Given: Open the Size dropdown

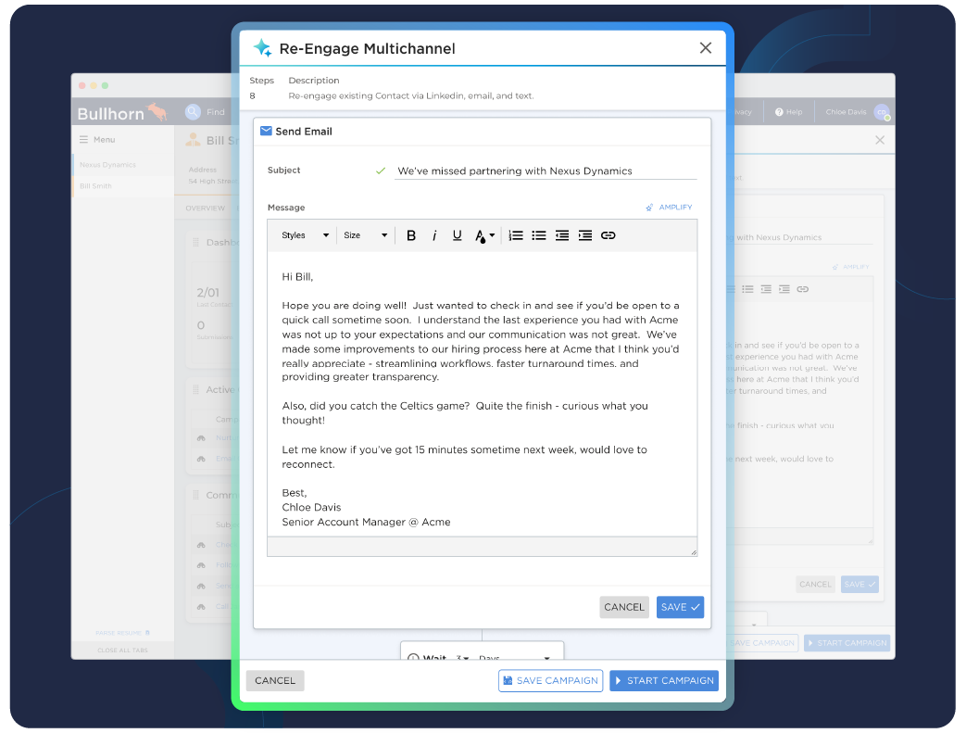Looking at the screenshot, I should click(x=365, y=235).
